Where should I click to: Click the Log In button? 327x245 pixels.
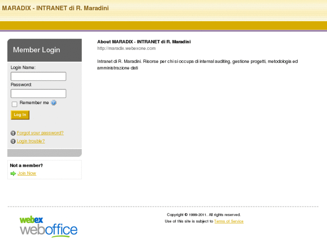pos(20,115)
